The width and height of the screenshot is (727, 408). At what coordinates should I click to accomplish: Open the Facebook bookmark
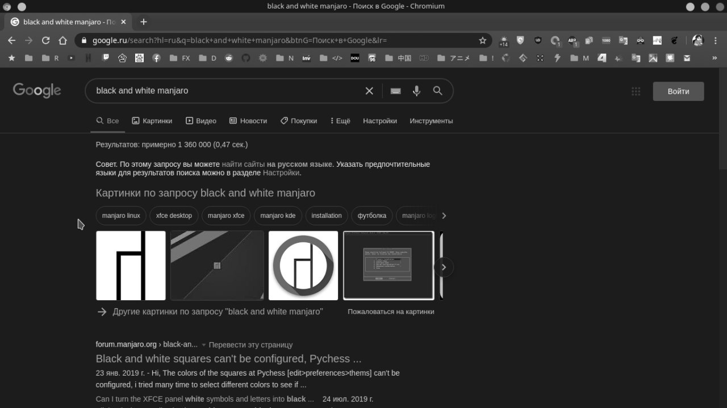point(156,58)
